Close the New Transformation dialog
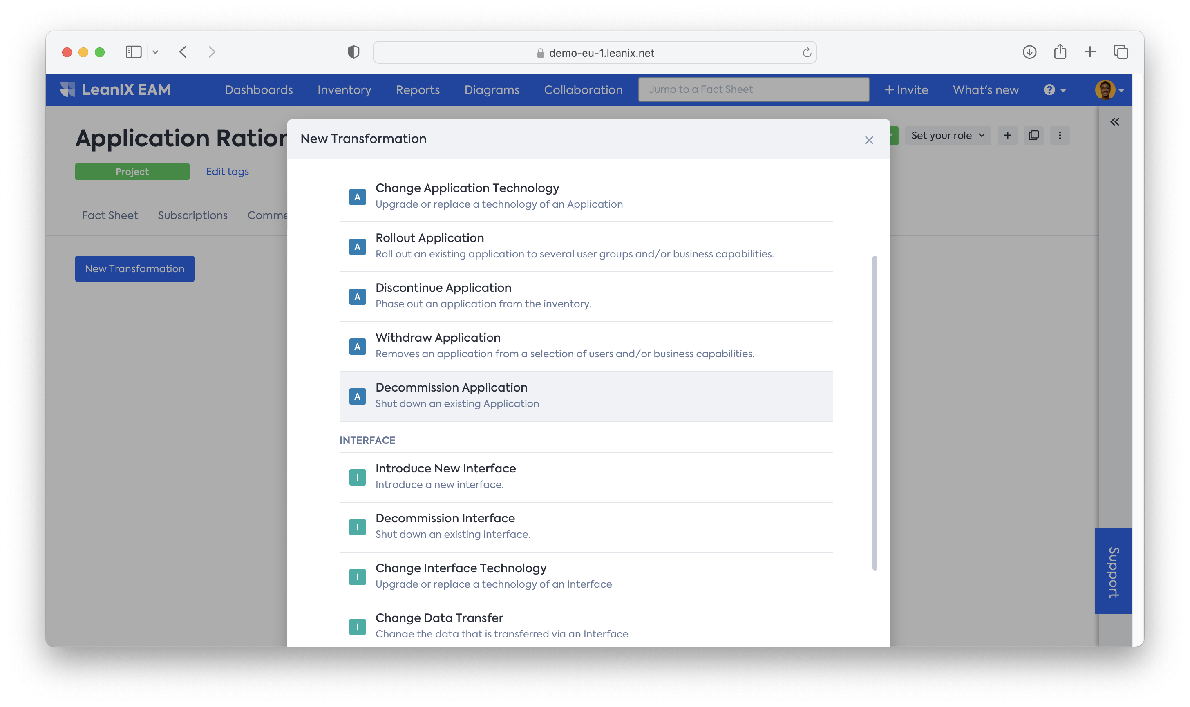The width and height of the screenshot is (1190, 707). pos(868,140)
